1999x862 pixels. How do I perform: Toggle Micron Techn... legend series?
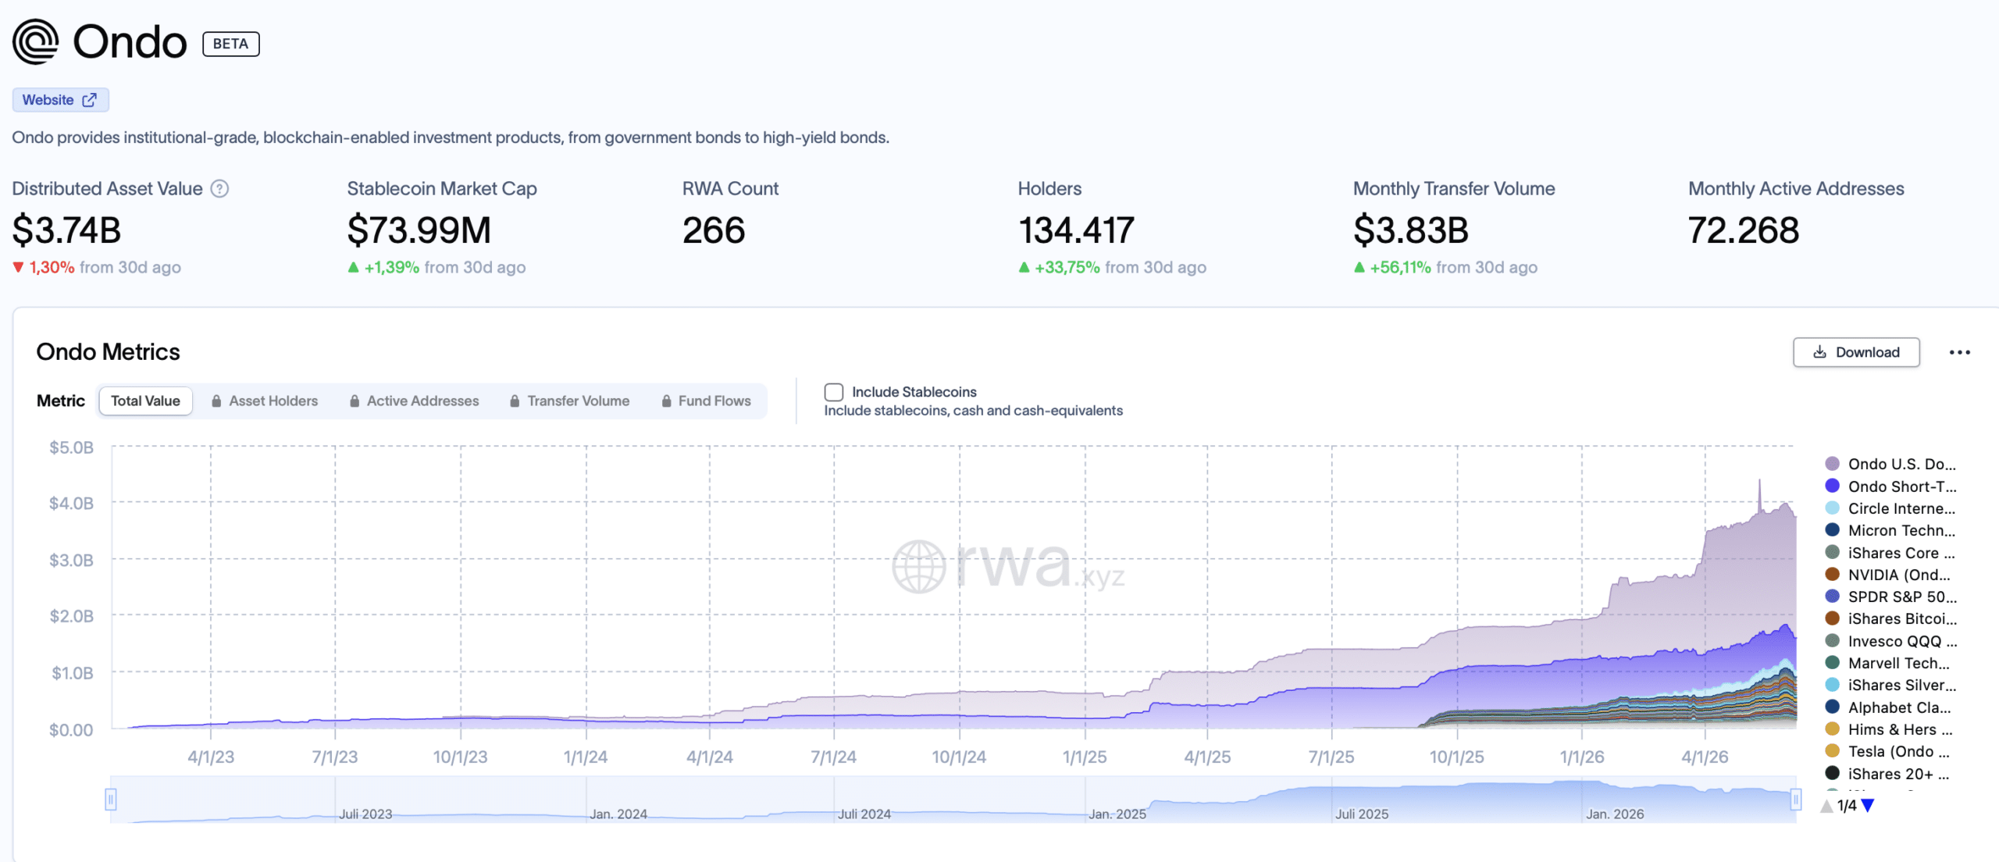point(1890,530)
